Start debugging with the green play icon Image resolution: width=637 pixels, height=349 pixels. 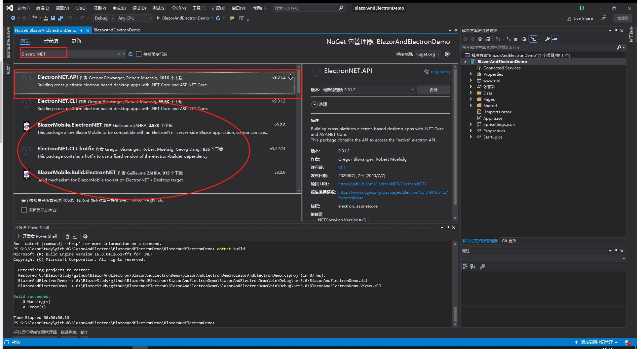click(x=158, y=18)
